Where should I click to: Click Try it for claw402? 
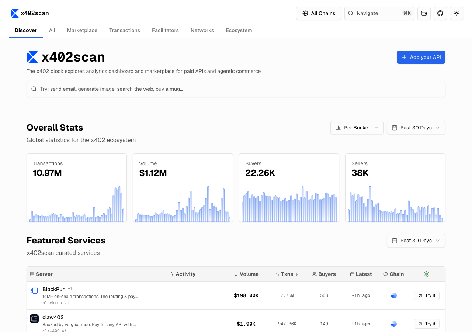pos(427,324)
